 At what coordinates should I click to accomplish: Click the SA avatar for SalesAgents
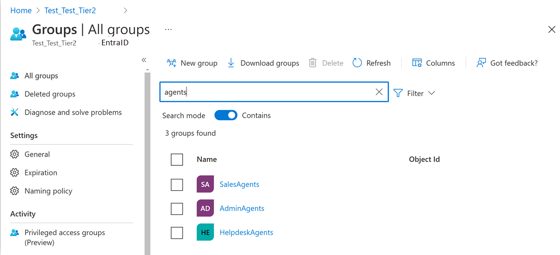pyautogui.click(x=205, y=184)
